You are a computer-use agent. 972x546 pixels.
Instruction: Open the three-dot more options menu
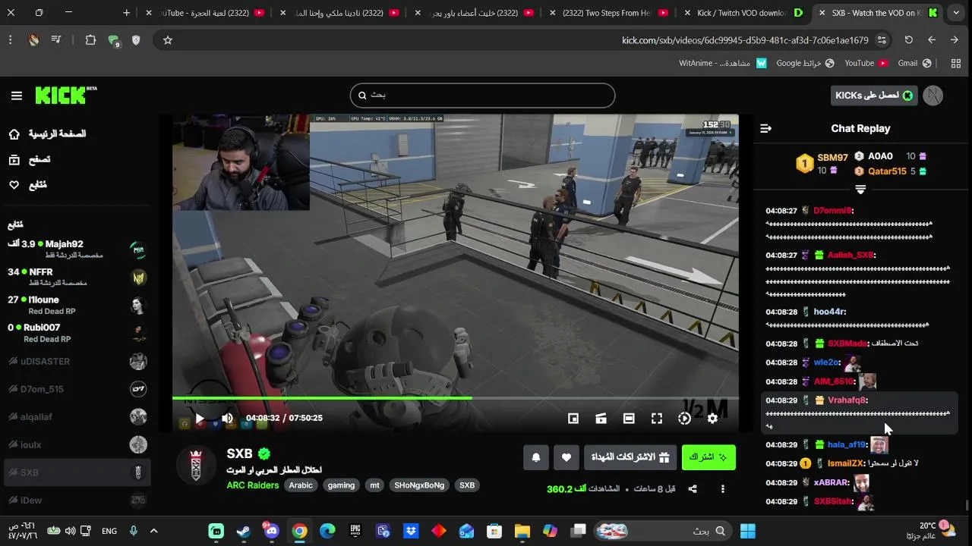click(x=723, y=489)
